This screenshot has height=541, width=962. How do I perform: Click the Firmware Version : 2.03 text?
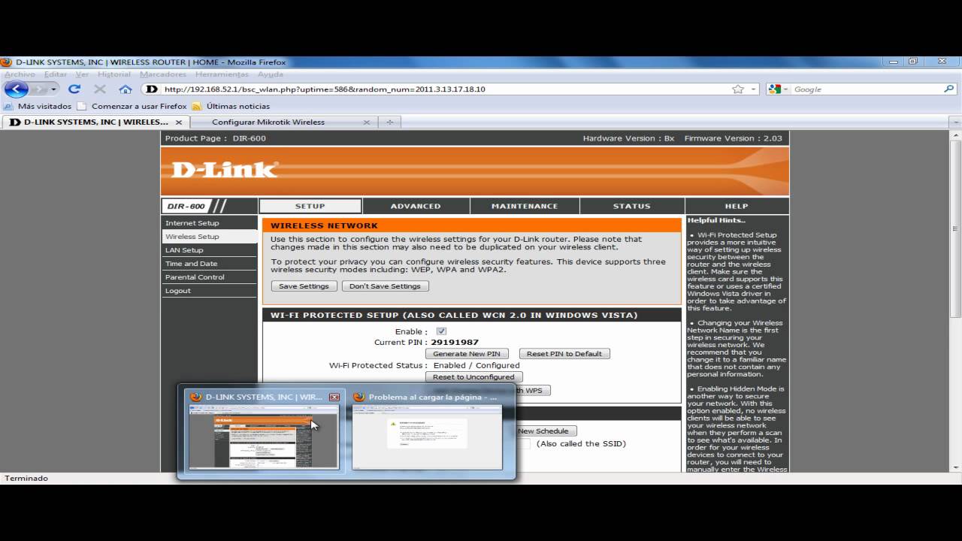(x=733, y=138)
